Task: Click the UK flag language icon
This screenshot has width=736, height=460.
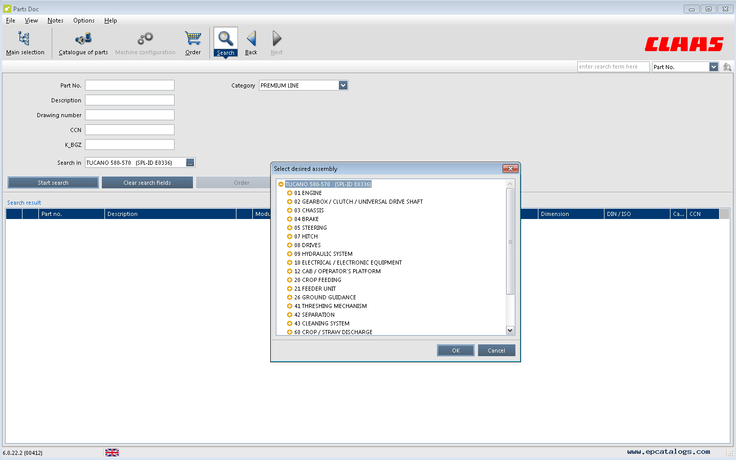Action: coord(112,452)
